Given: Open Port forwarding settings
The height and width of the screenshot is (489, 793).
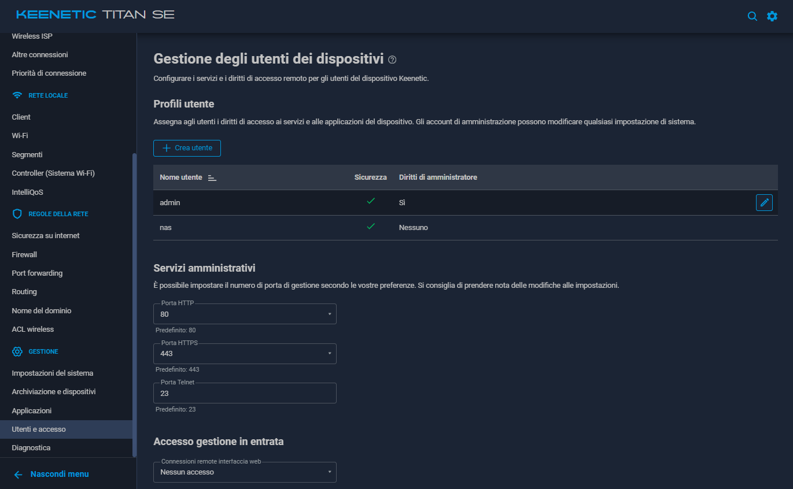Looking at the screenshot, I should [37, 273].
